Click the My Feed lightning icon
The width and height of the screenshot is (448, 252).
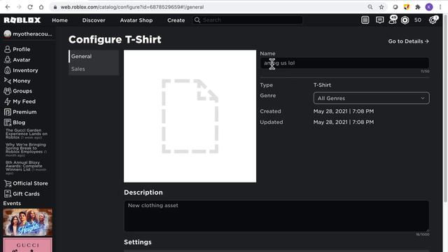point(8,101)
